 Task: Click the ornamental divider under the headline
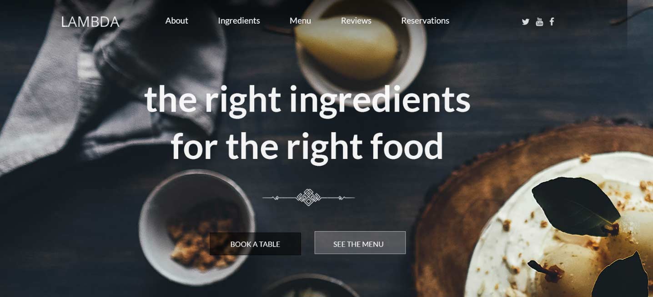[x=308, y=198]
